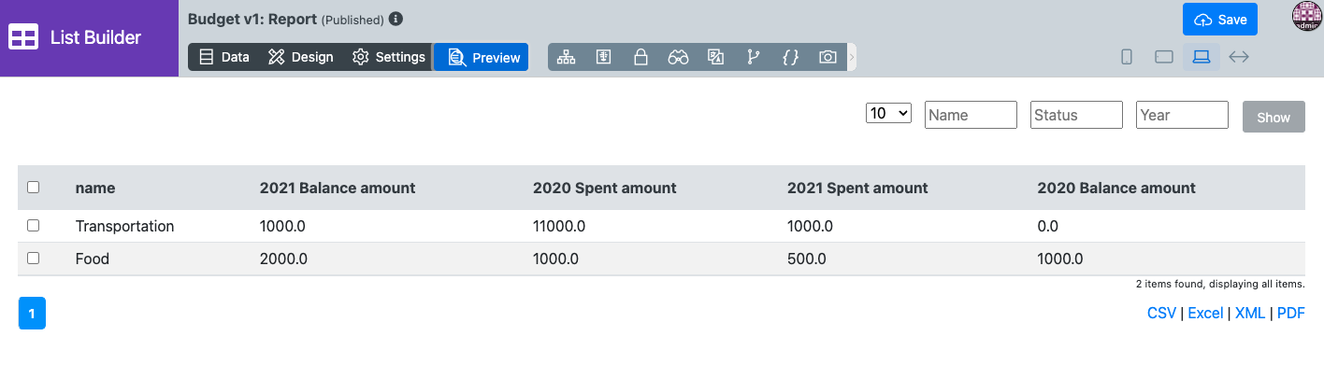
Task: Export the list via the PDF link
Action: pyautogui.click(x=1290, y=314)
